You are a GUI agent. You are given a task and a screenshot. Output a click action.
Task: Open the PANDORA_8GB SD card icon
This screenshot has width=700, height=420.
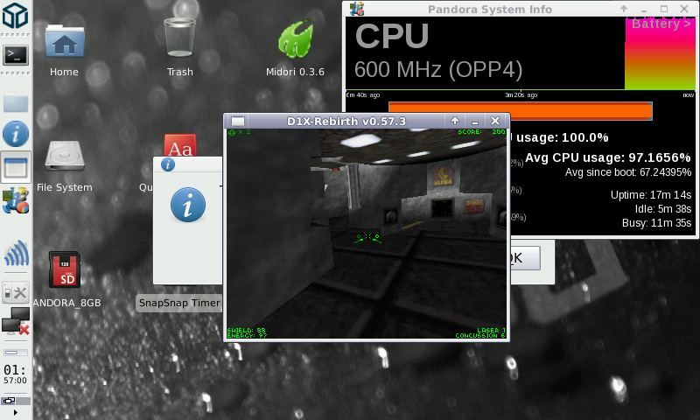point(65,271)
